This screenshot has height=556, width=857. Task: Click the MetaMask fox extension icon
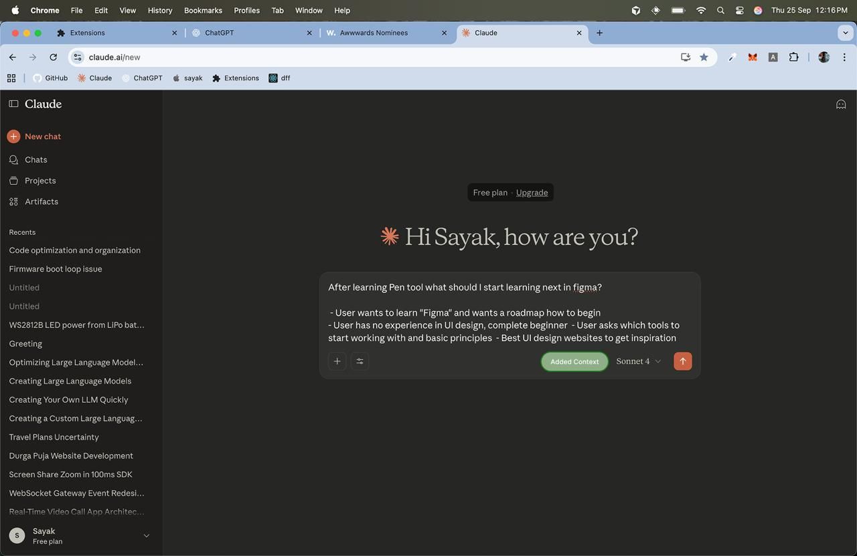pyautogui.click(x=753, y=58)
